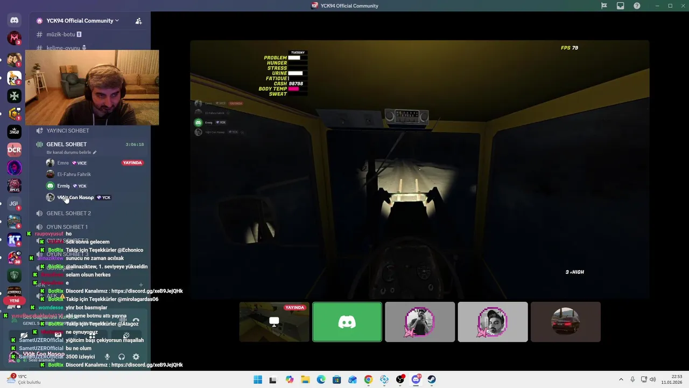Open the green cross server icon
The height and width of the screenshot is (388, 689).
coord(15,96)
